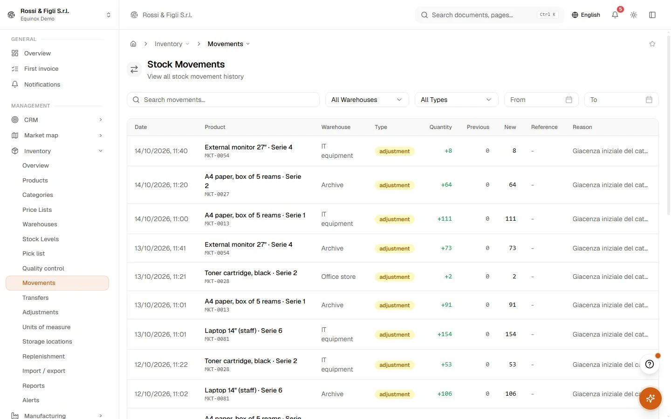
Task: Focus the Search movements field
Action: (x=223, y=100)
